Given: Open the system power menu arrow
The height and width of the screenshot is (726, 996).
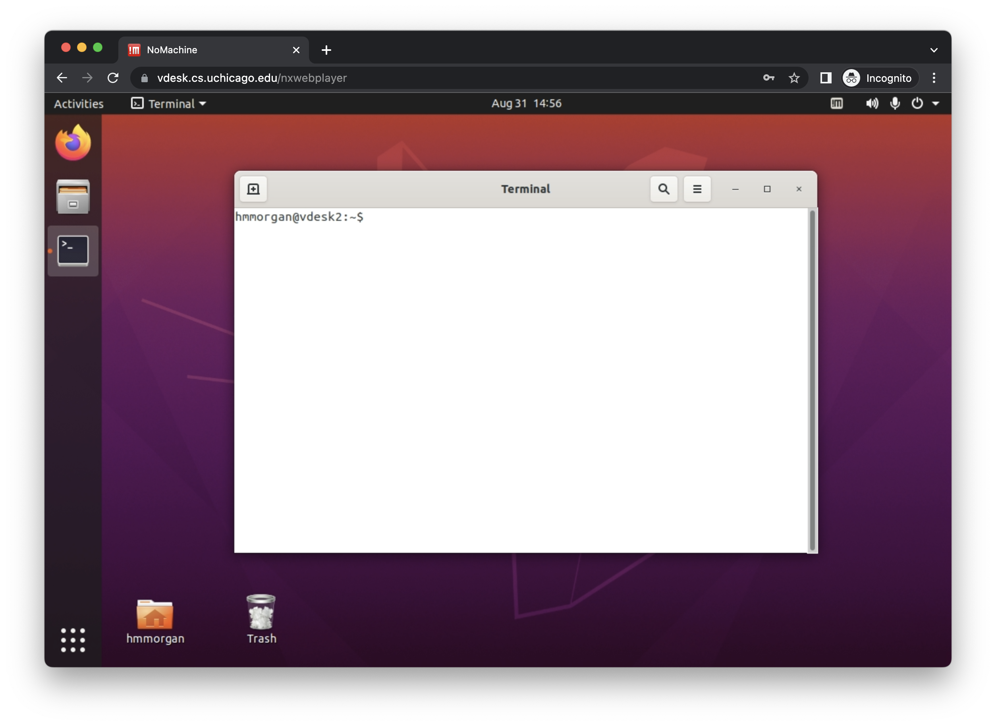Looking at the screenshot, I should [x=935, y=103].
